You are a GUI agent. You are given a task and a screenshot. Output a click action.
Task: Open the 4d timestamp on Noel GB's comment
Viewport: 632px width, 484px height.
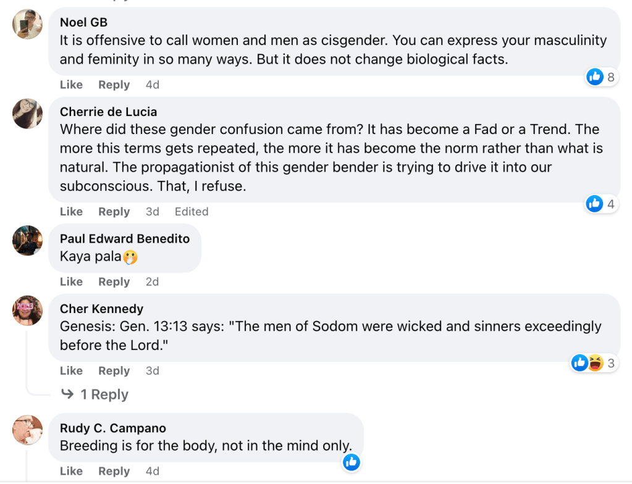pos(152,85)
